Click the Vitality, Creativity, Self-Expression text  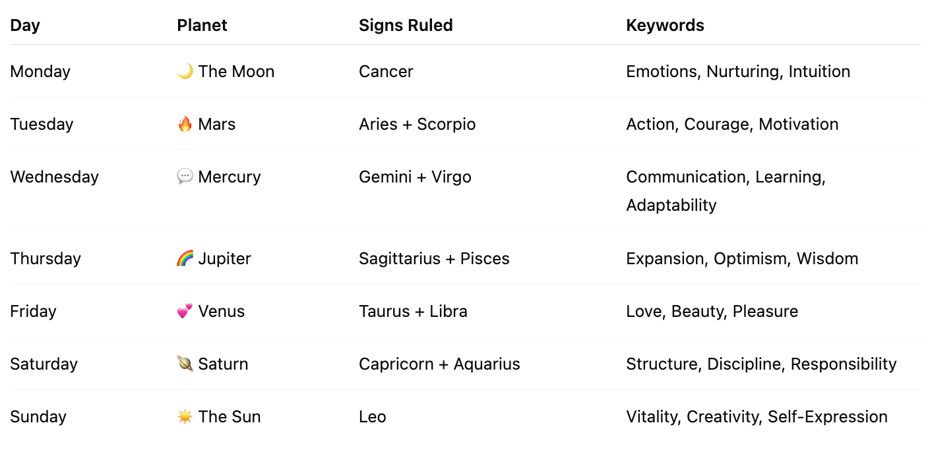coord(757,416)
